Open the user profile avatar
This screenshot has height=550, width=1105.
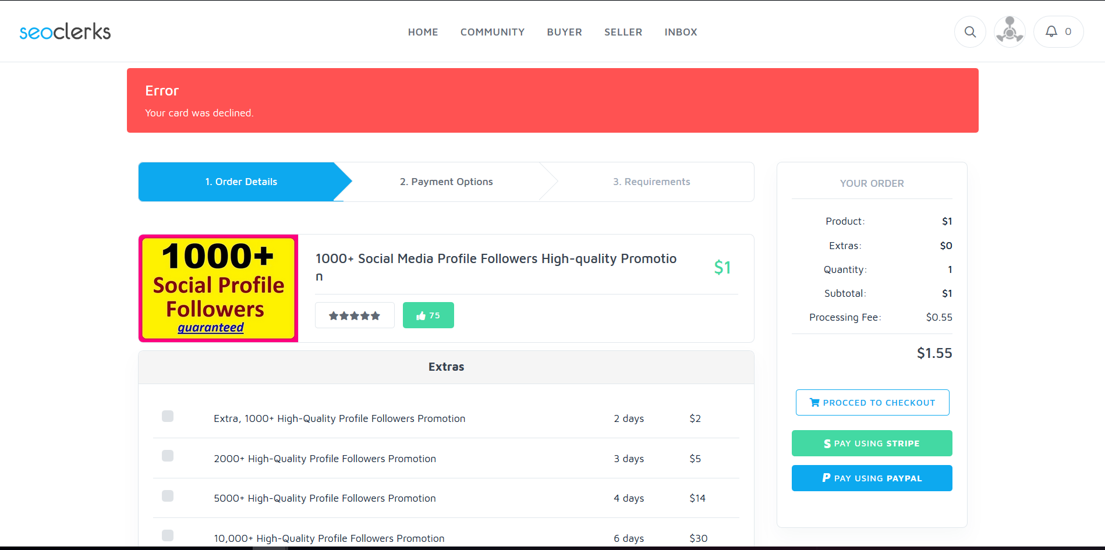click(1010, 32)
